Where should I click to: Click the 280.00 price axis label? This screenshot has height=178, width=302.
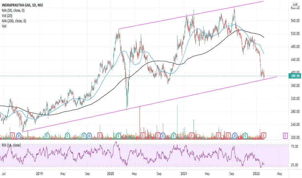coord(295,111)
